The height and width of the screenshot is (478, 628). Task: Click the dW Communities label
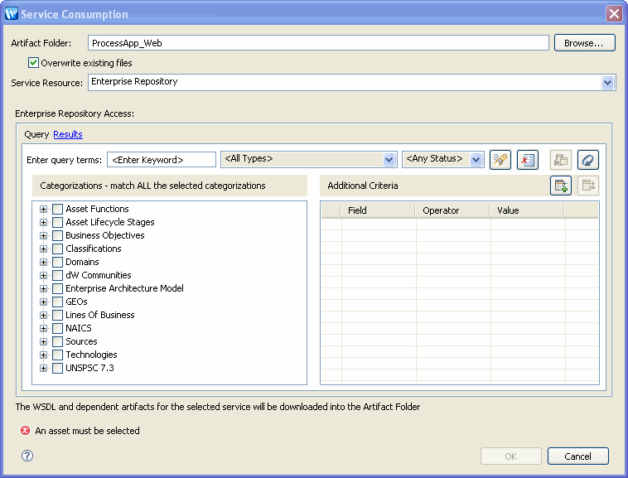99,275
